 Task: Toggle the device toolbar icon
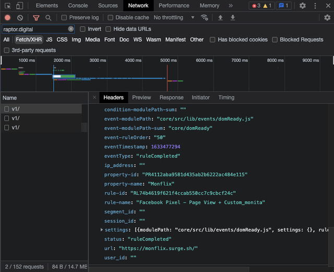coord(19,6)
